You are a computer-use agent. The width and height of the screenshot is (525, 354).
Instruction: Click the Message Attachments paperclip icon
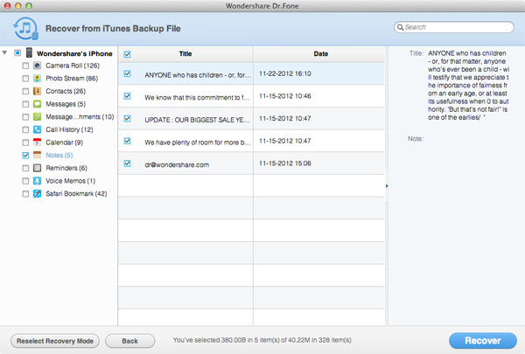pos(37,117)
